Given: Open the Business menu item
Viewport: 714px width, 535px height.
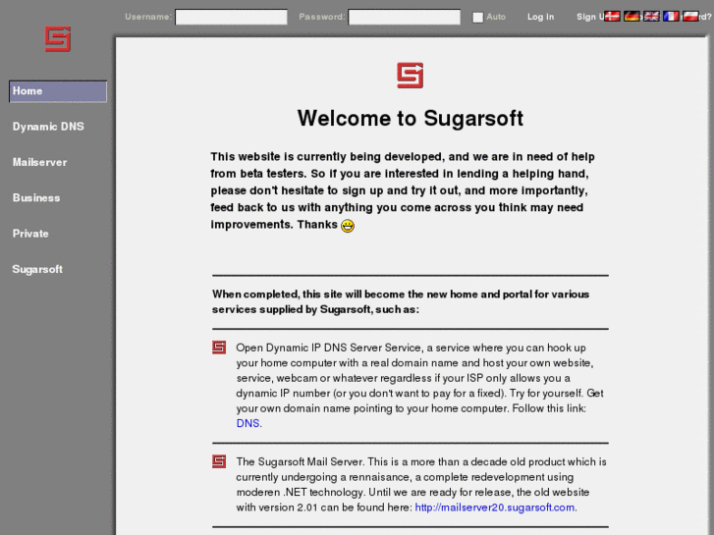Looking at the screenshot, I should [x=36, y=197].
